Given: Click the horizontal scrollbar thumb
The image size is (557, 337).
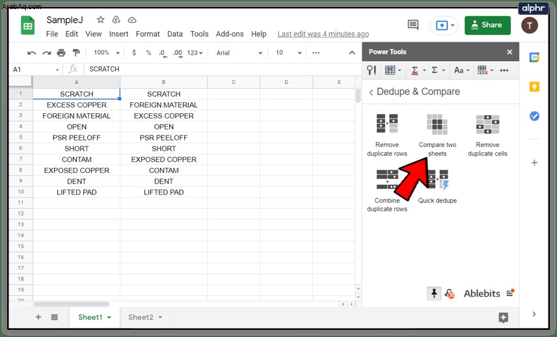Looking at the screenshot, I should point(72,304).
